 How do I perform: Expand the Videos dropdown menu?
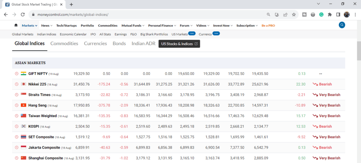203,25
